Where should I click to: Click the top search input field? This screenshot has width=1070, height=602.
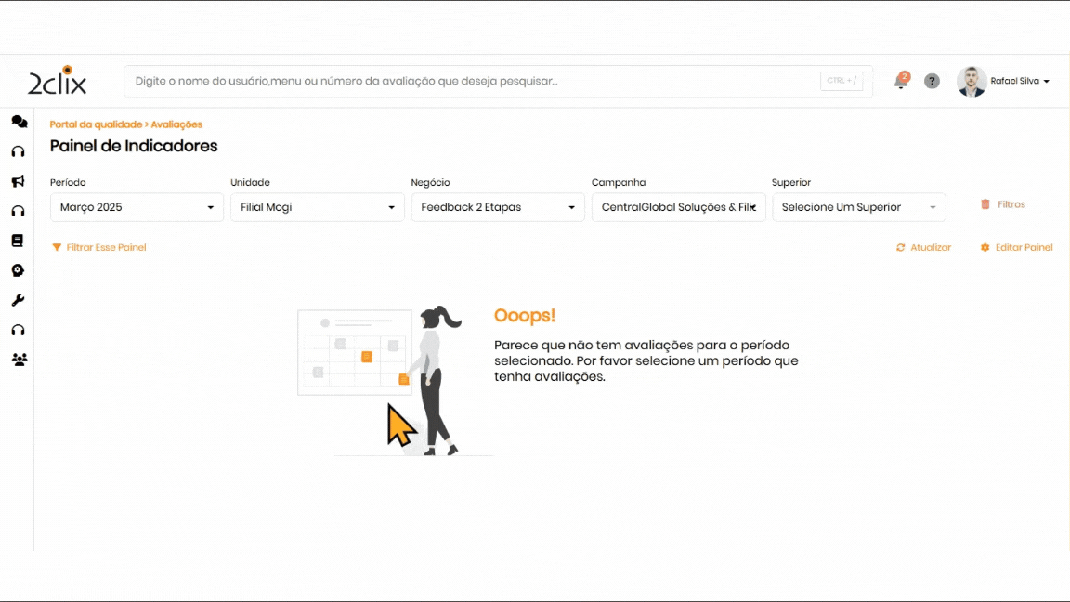474,82
